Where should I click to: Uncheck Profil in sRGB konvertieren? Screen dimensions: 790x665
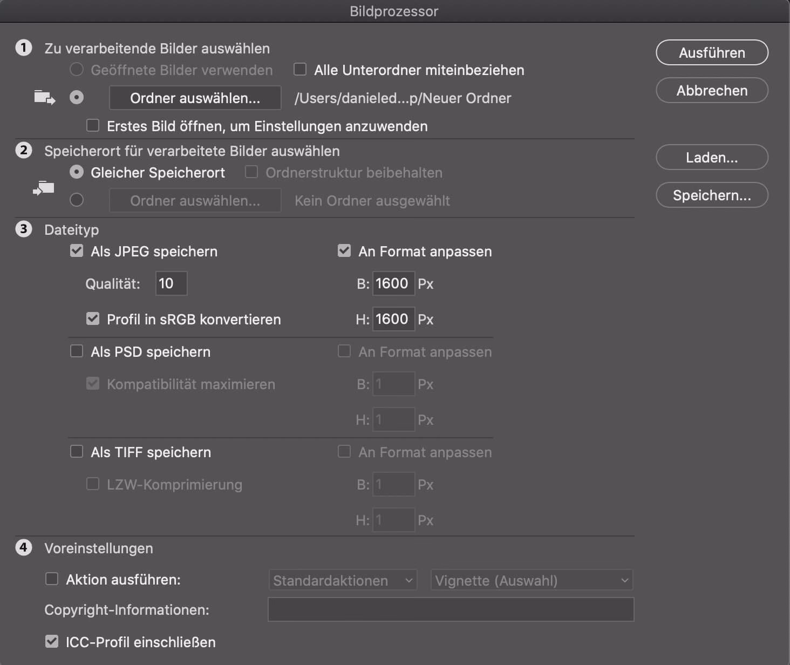click(92, 318)
